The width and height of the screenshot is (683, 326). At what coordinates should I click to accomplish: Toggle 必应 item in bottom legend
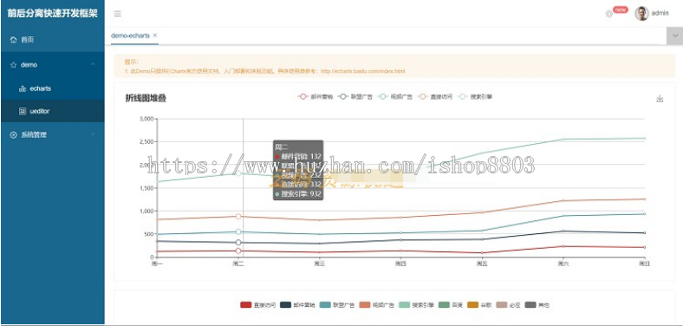[508, 305]
